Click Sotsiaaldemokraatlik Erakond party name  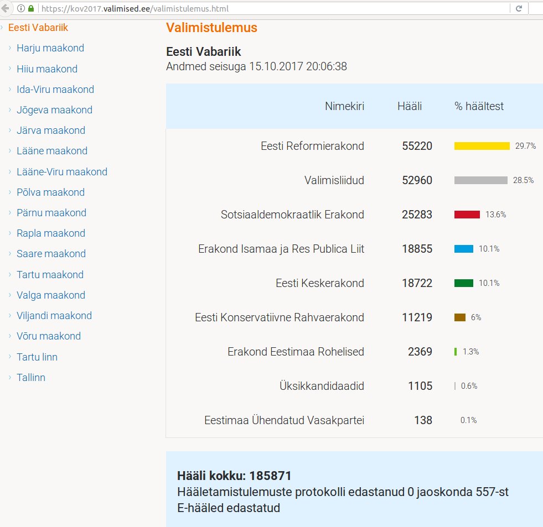292,215
